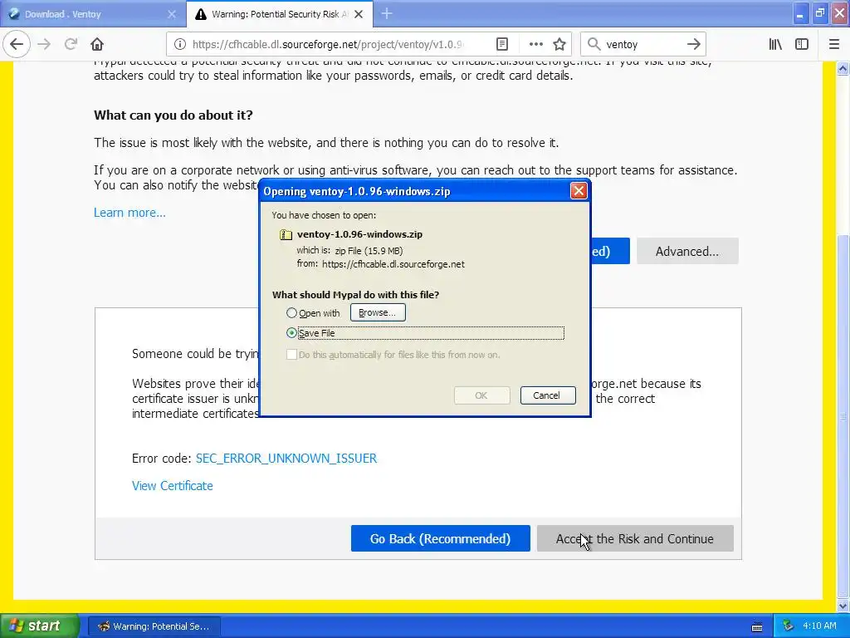Select the Open with radio option
This screenshot has width=850, height=638.
[291, 313]
